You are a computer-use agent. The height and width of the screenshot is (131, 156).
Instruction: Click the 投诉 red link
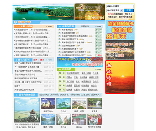pyautogui.click(x=35, y=60)
